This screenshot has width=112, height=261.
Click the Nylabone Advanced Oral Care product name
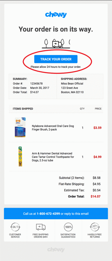53,128
